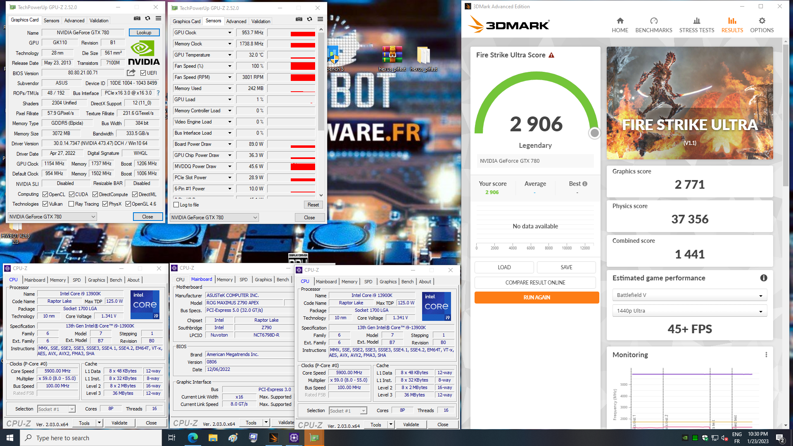Screen dimensions: 793x446
Task: Open 3DMark Options section
Action: point(762,25)
